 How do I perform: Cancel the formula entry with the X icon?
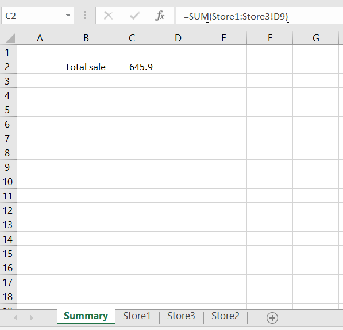[108, 16]
